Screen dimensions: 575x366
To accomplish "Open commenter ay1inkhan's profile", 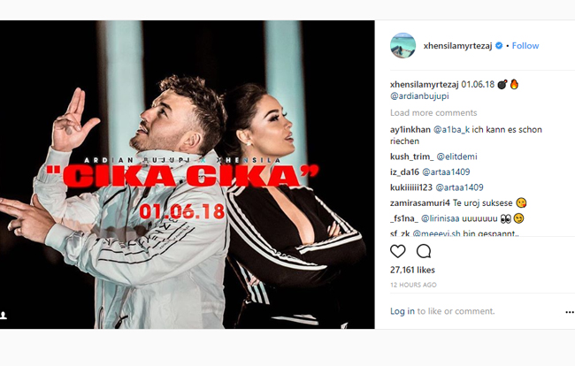I will click(410, 130).
